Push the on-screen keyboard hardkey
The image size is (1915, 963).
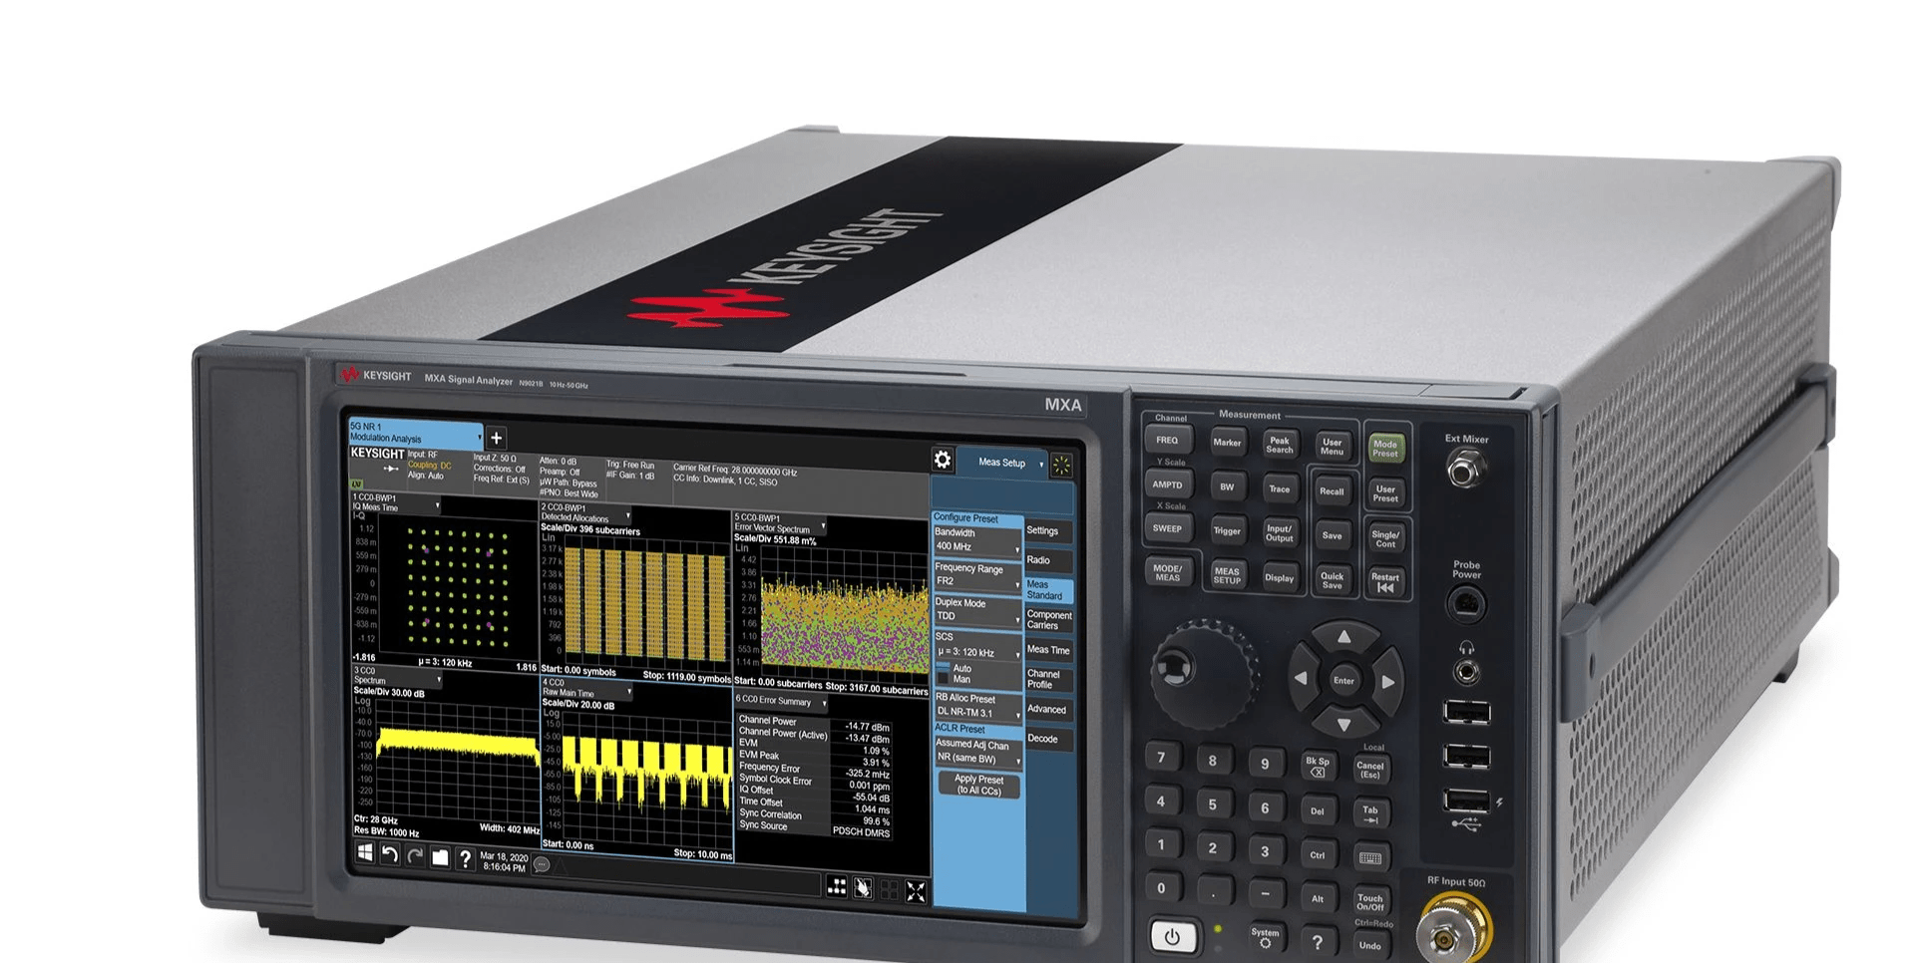tap(1370, 857)
